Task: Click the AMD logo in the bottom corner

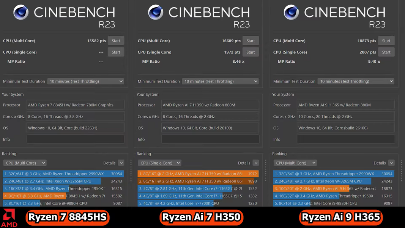Action: pos(10,218)
